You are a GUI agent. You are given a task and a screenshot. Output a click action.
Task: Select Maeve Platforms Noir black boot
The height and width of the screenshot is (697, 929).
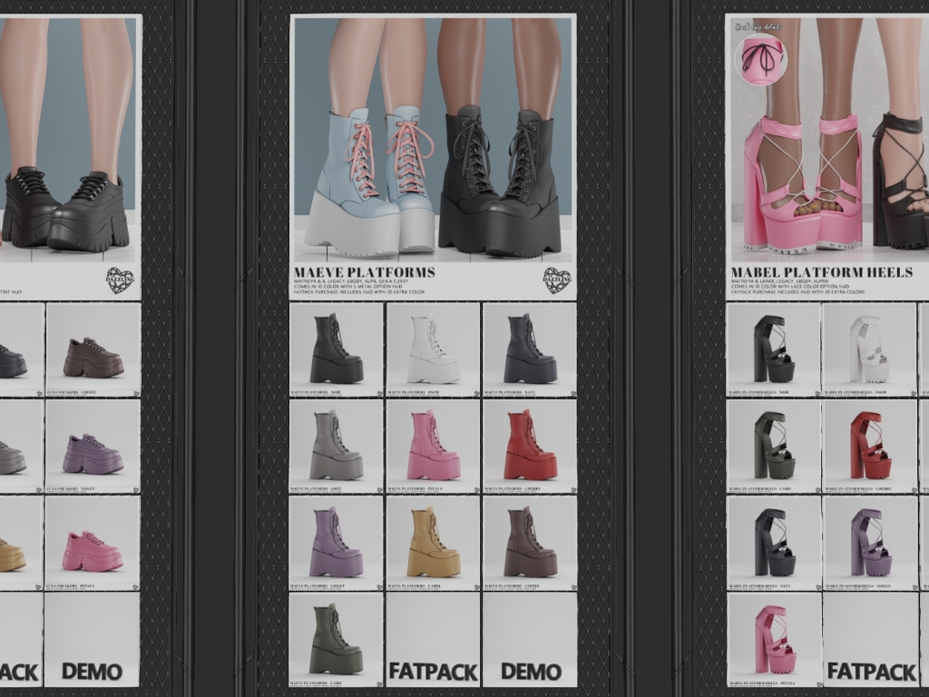(336, 349)
